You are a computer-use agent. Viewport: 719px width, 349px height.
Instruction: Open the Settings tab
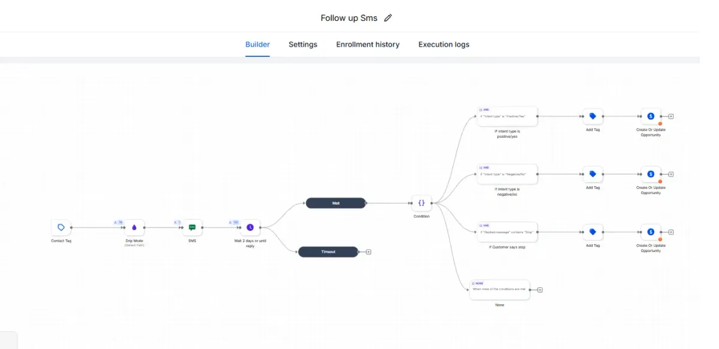pyautogui.click(x=303, y=44)
